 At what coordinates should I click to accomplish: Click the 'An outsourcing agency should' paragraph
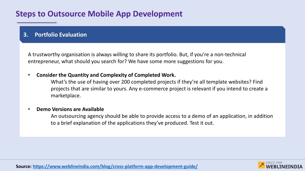(x=162, y=119)
